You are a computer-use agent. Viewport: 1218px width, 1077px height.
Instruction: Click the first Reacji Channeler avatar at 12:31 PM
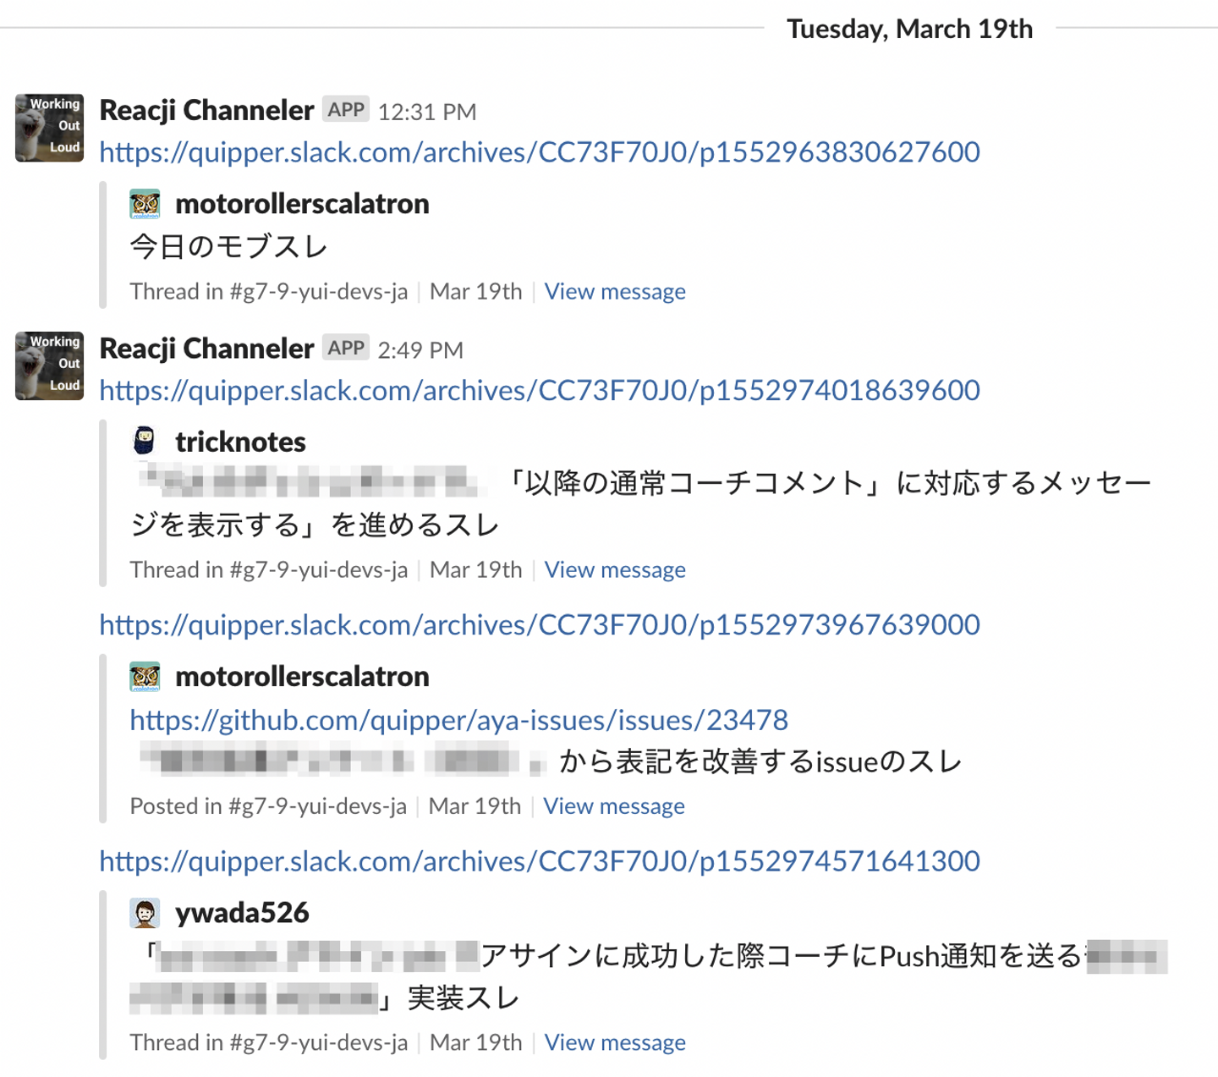click(x=49, y=128)
